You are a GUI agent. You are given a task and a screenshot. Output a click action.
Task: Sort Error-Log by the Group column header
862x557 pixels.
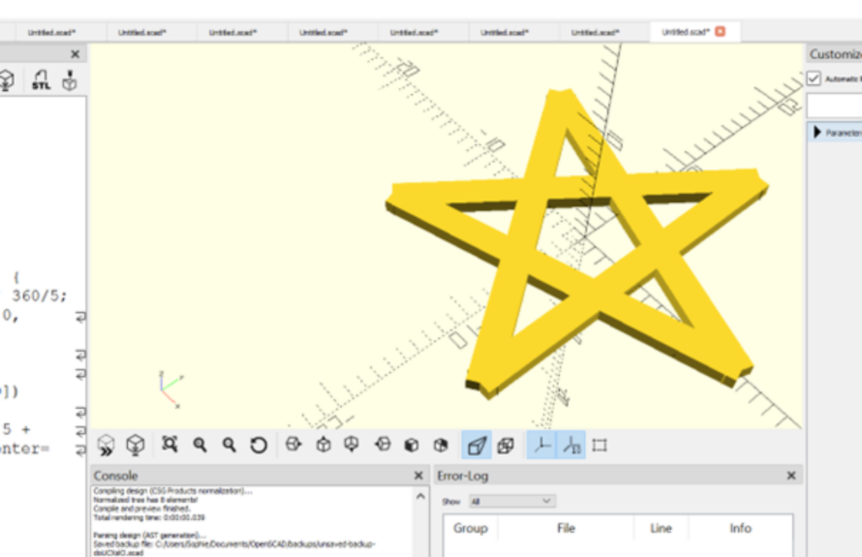click(x=470, y=528)
